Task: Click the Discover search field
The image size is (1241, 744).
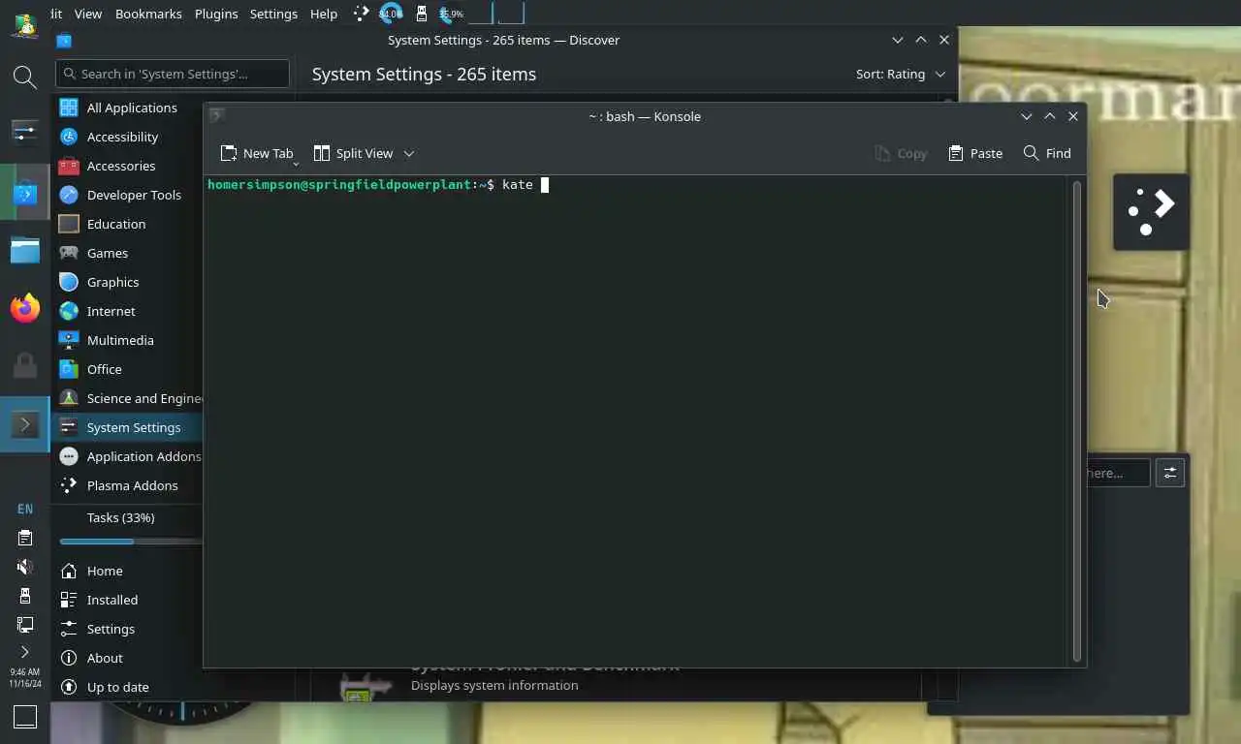Action: (x=173, y=74)
